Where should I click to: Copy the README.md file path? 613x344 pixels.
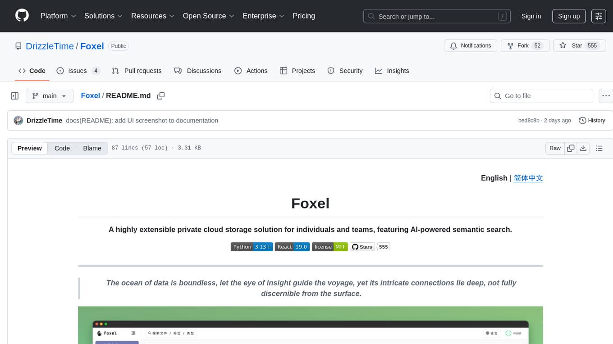coord(161,96)
